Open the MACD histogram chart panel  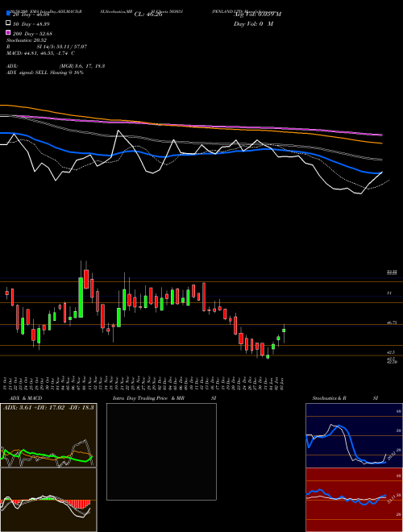click(x=48, y=500)
